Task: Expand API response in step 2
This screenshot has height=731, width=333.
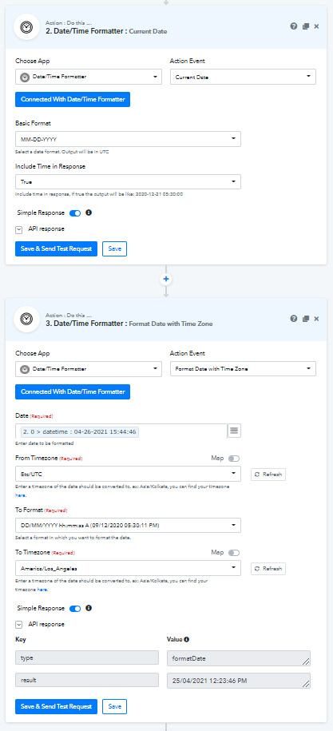Action: pyautogui.click(x=19, y=229)
